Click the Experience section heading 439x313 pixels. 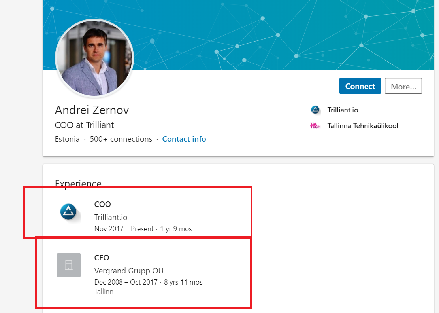coord(78,184)
